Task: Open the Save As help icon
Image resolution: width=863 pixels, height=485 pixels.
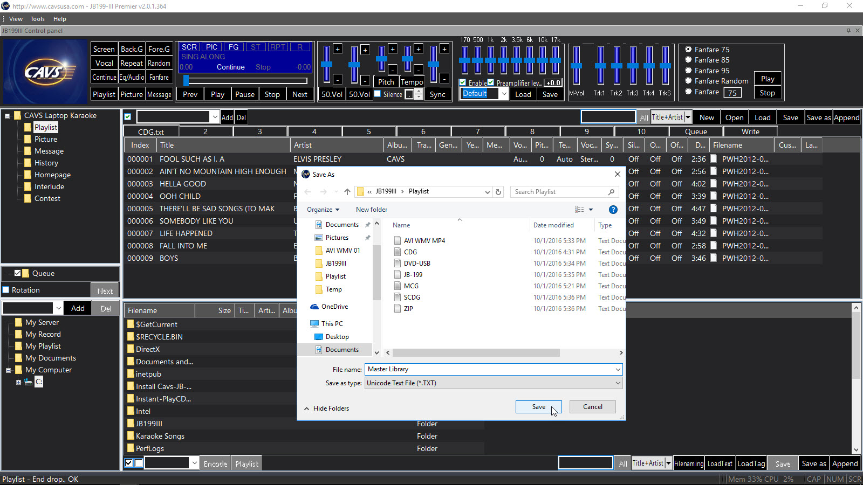Action: 613,210
